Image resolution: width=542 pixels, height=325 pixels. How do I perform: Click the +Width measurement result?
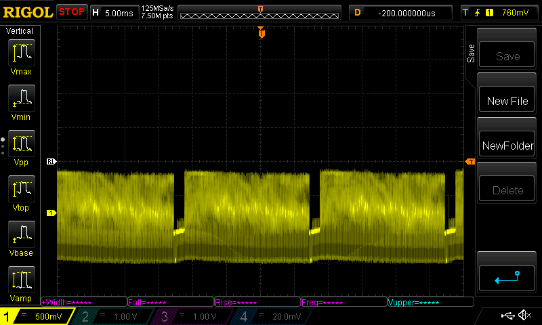click(84, 302)
